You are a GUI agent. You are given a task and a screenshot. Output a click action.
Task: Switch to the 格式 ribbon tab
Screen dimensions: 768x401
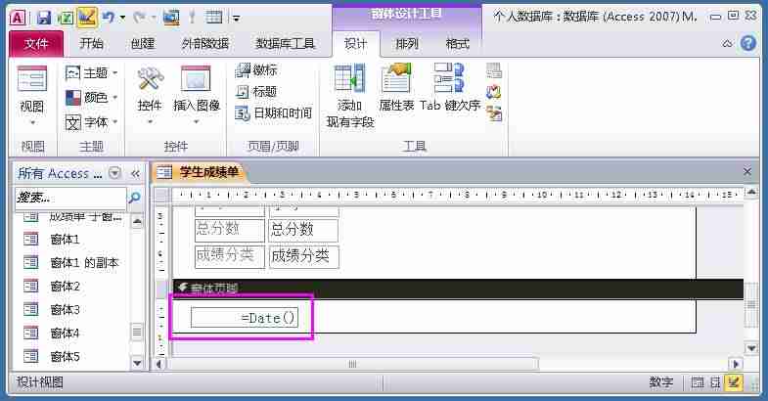(458, 44)
